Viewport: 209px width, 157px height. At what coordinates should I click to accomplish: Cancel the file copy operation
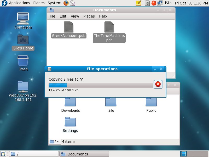tap(158, 84)
